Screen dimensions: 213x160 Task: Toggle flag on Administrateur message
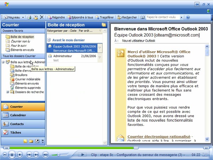tap(100, 58)
